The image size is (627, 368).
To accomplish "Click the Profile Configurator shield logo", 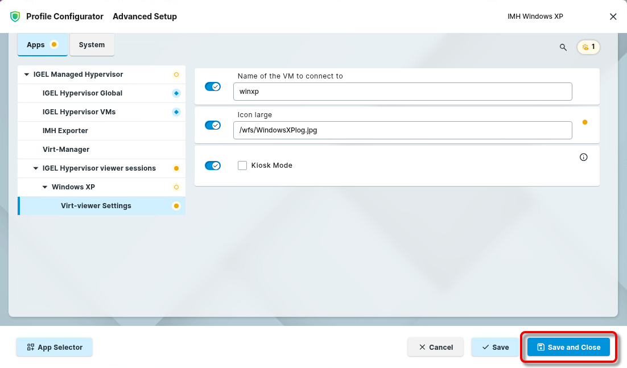I will tap(15, 16).
